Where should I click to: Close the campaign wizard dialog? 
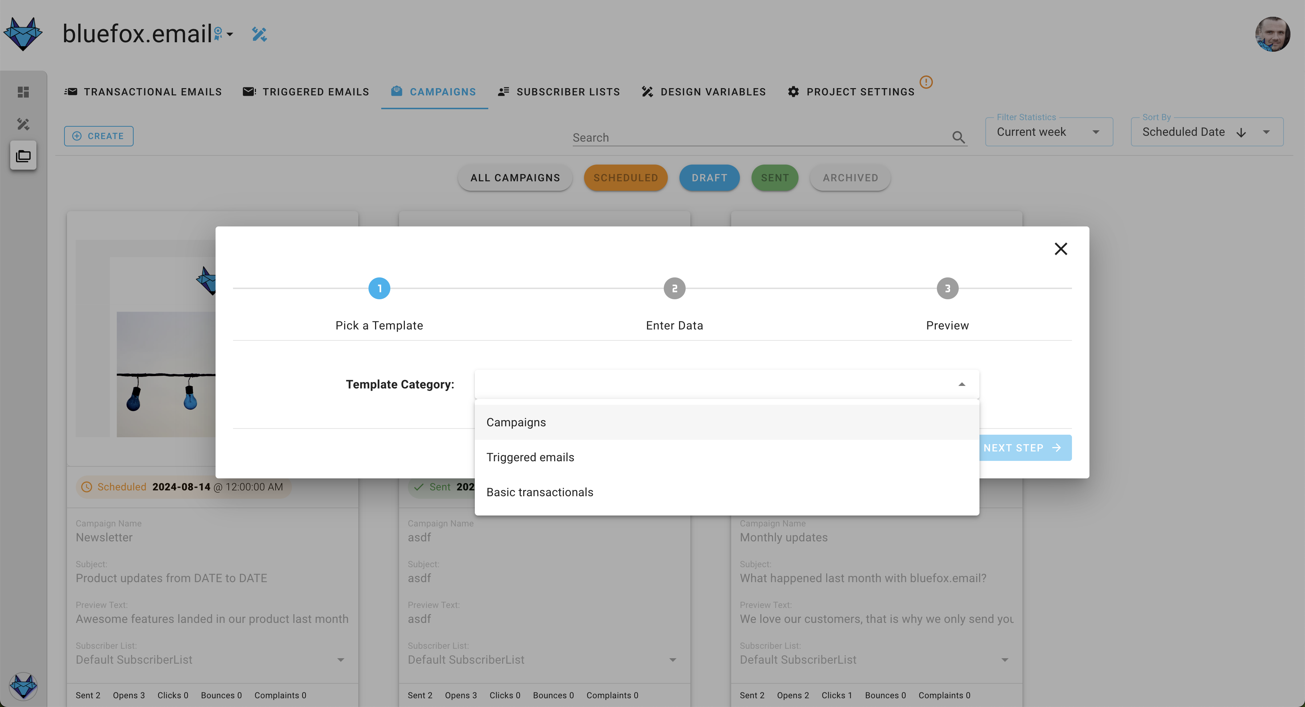point(1061,249)
